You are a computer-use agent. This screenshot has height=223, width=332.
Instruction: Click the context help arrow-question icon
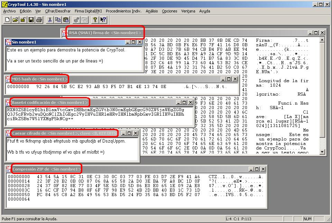click(x=103, y=20)
